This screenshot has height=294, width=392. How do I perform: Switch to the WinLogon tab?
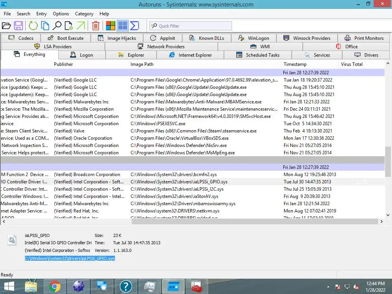(x=254, y=38)
